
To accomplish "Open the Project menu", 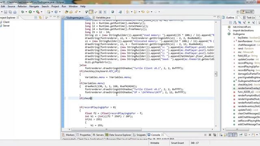I will (x=55, y=6).
